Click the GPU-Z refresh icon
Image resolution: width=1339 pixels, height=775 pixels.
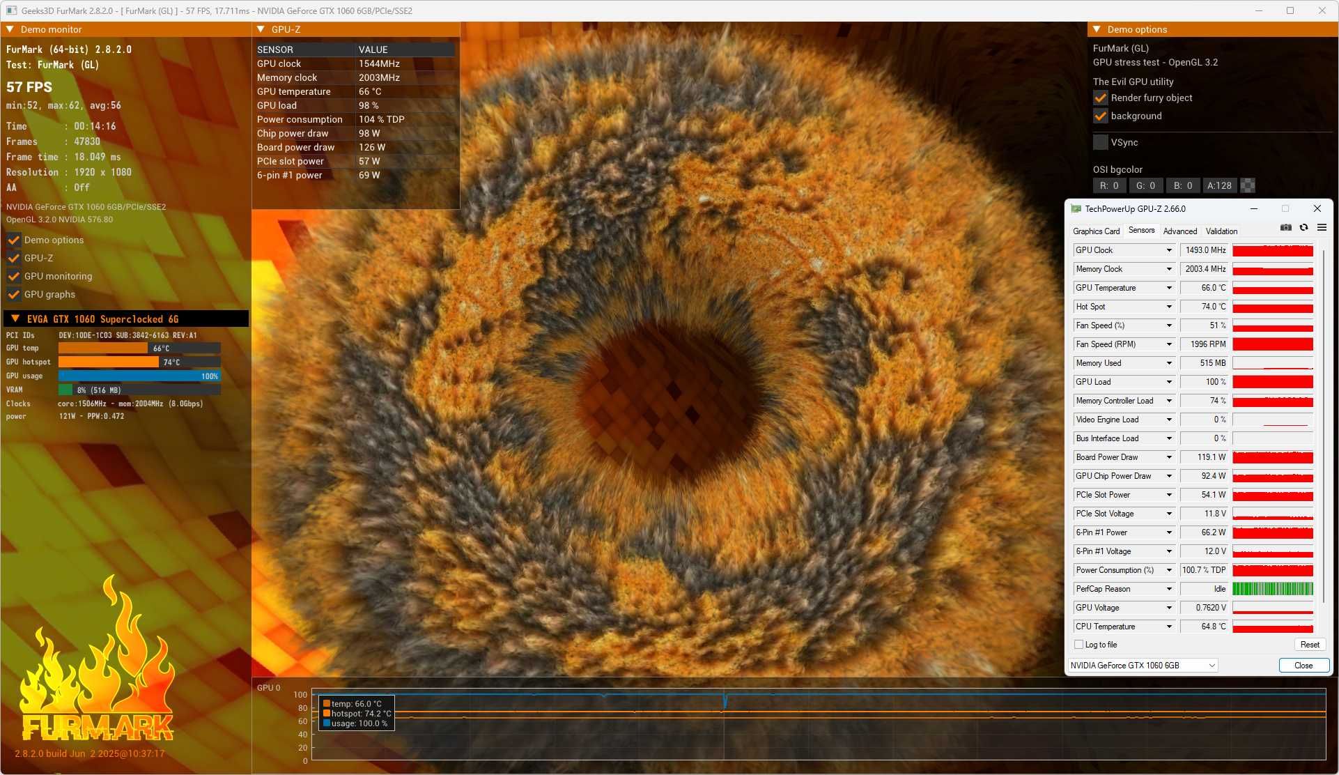click(x=1303, y=228)
